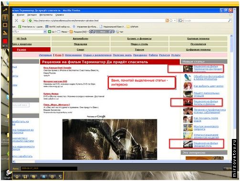Click inside the Firefox address bar
240x181 pixels.
[x=99, y=21]
